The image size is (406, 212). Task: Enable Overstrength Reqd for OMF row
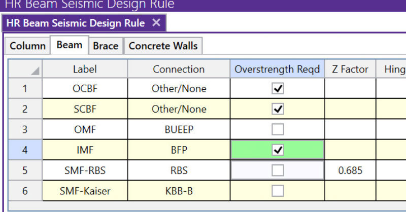(278, 129)
